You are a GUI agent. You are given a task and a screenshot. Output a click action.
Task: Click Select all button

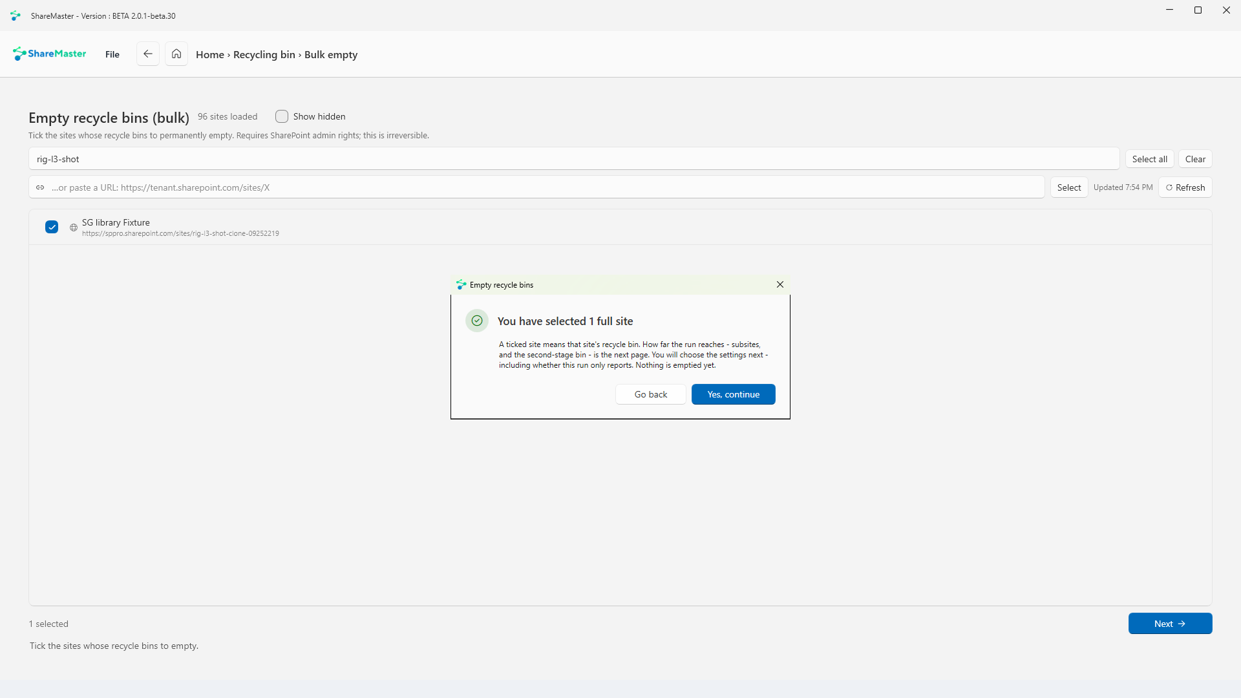[1150, 159]
